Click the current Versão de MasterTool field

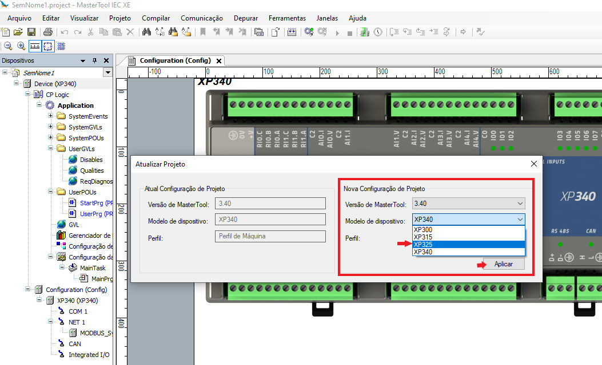pyautogui.click(x=270, y=204)
